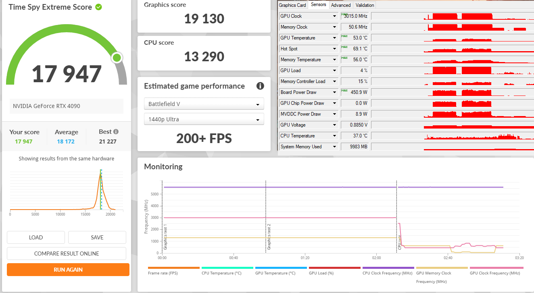Screen dimensions: 534x293
Task: Expand the Memory Controller Load dropdown
Action: tap(334, 81)
